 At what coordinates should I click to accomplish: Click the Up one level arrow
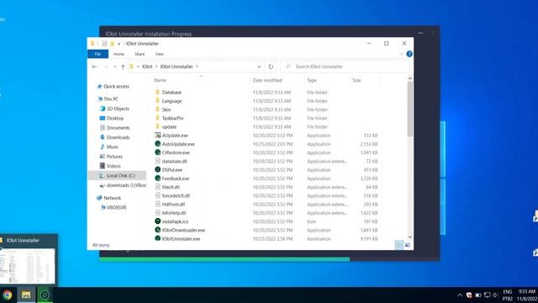[x=123, y=66]
